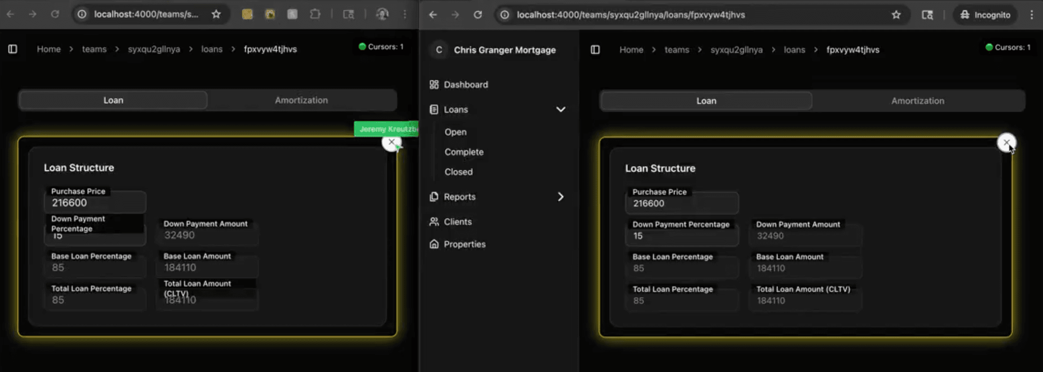This screenshot has width=1043, height=372.
Task: Click loans breadcrumb in right window
Action: (x=794, y=50)
